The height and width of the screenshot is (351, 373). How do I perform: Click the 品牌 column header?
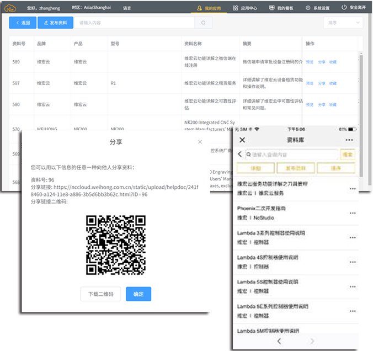(41, 44)
